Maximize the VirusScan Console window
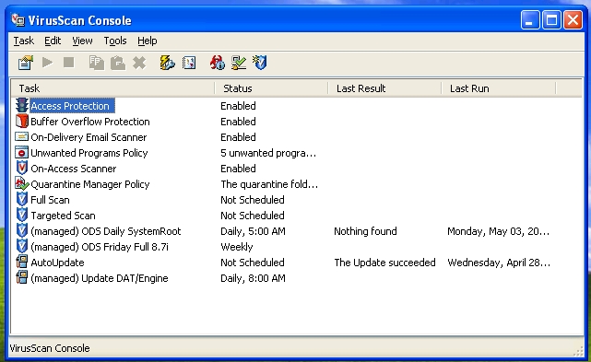591x362 pixels. (551, 19)
